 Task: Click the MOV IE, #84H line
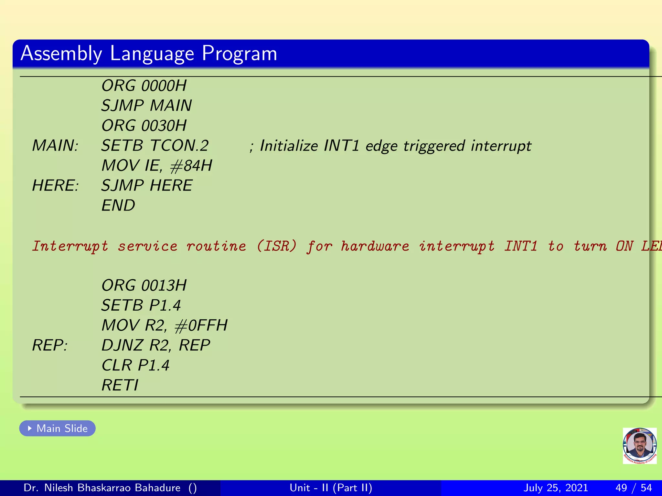[157, 166]
